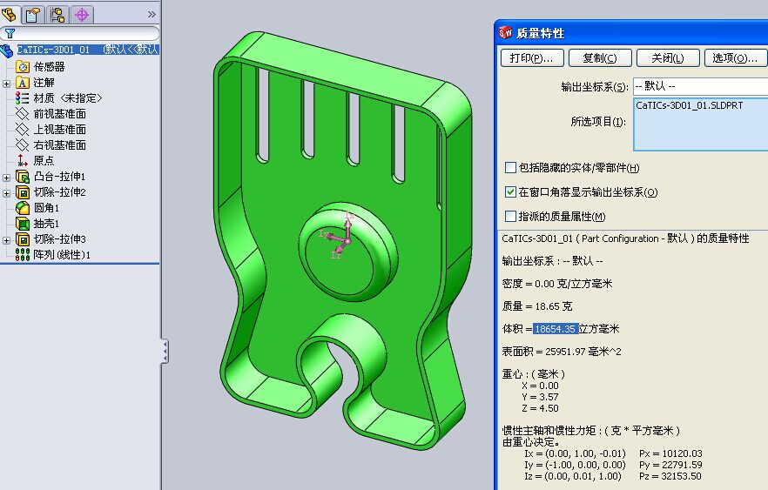Select the 传感器 sensors folder icon
This screenshot has height=490, width=768.
pos(23,67)
